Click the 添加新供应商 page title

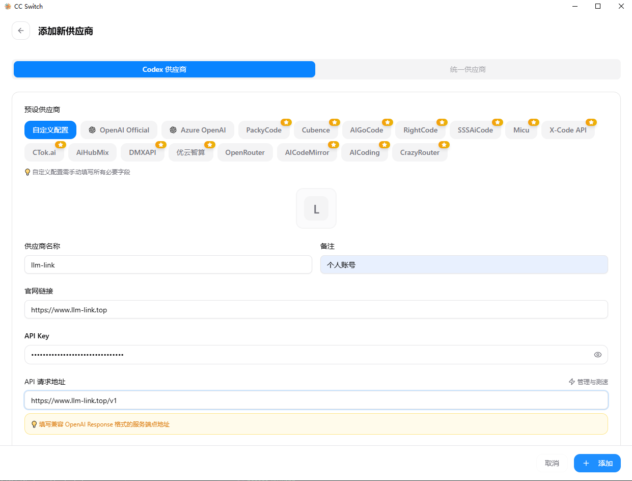click(66, 31)
